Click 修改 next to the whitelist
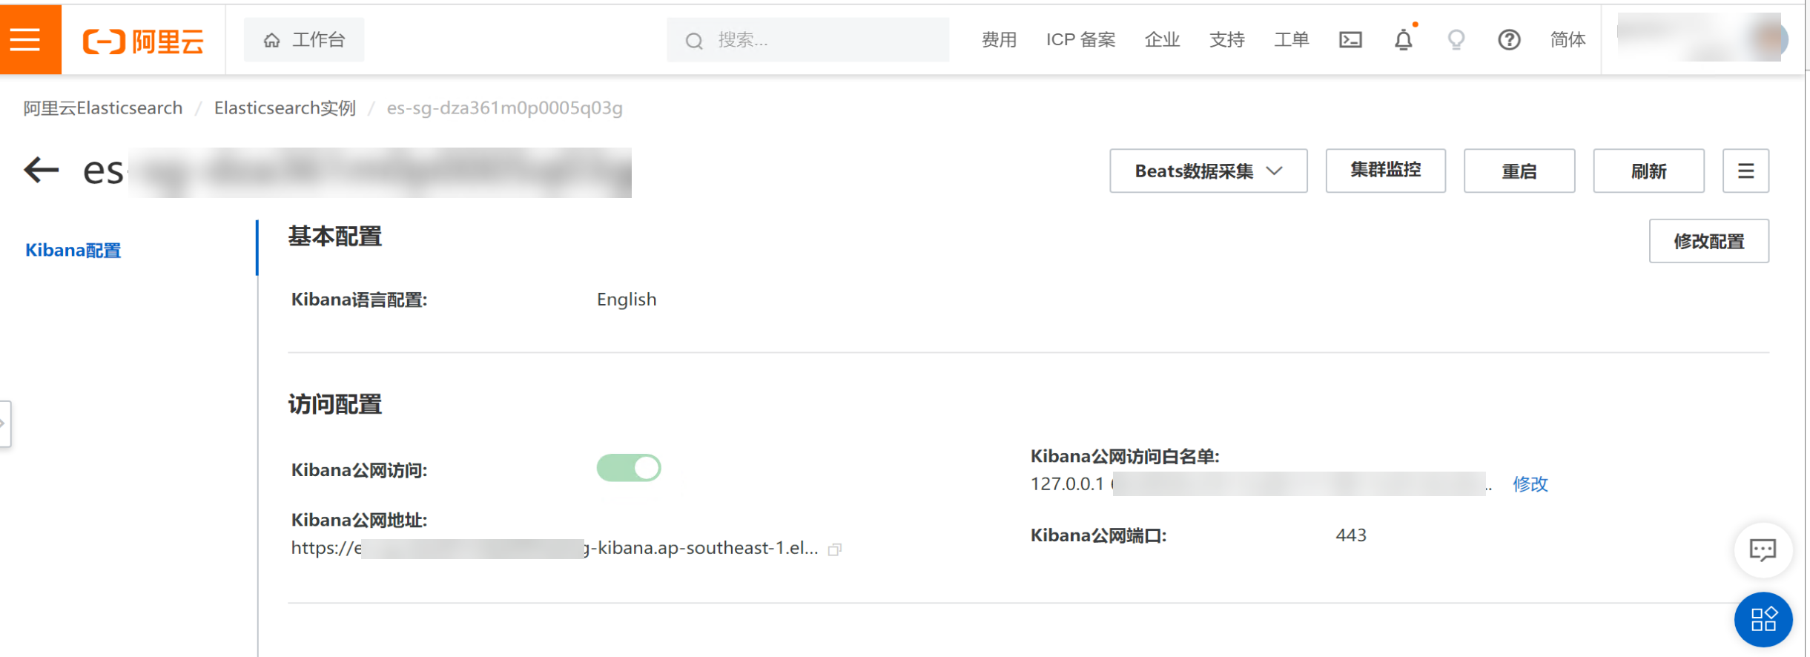This screenshot has height=657, width=1810. 1530,484
